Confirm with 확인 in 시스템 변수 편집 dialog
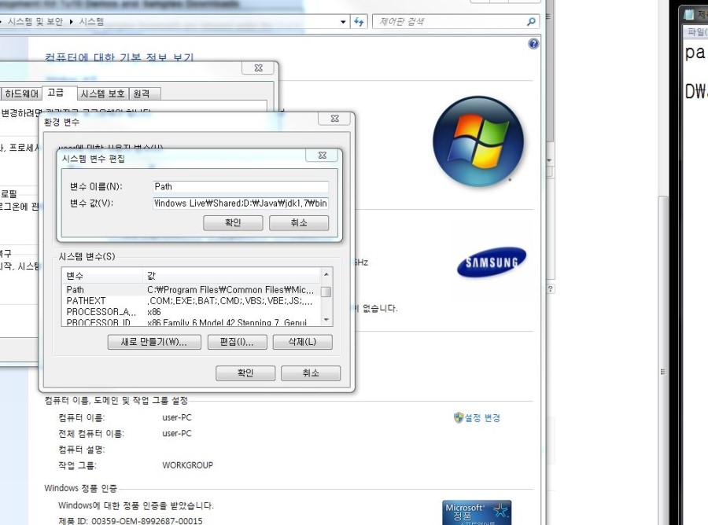708x525 pixels. click(233, 222)
